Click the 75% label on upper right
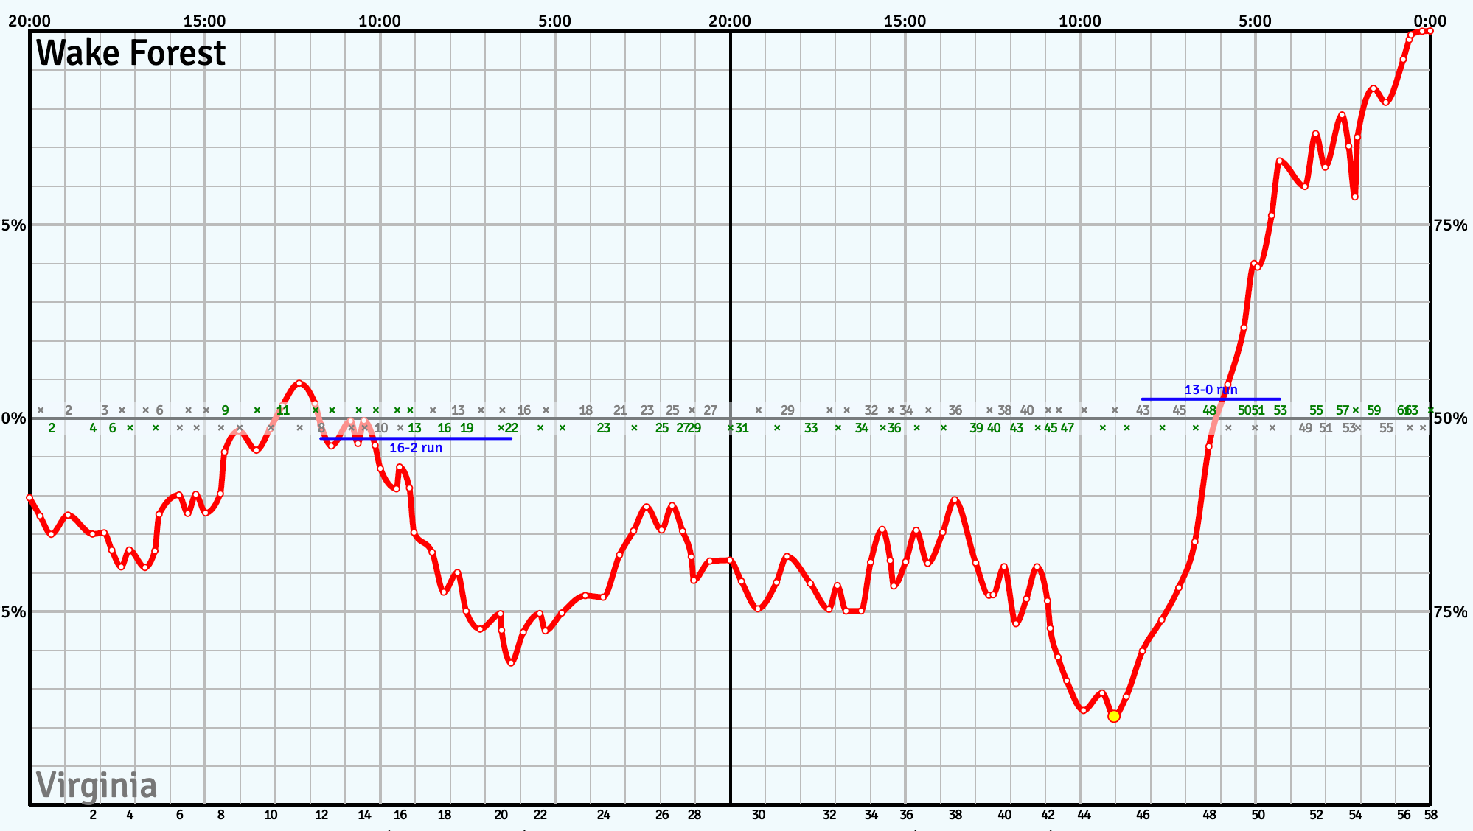Viewport: 1473px width, 831px height. pos(1450,225)
